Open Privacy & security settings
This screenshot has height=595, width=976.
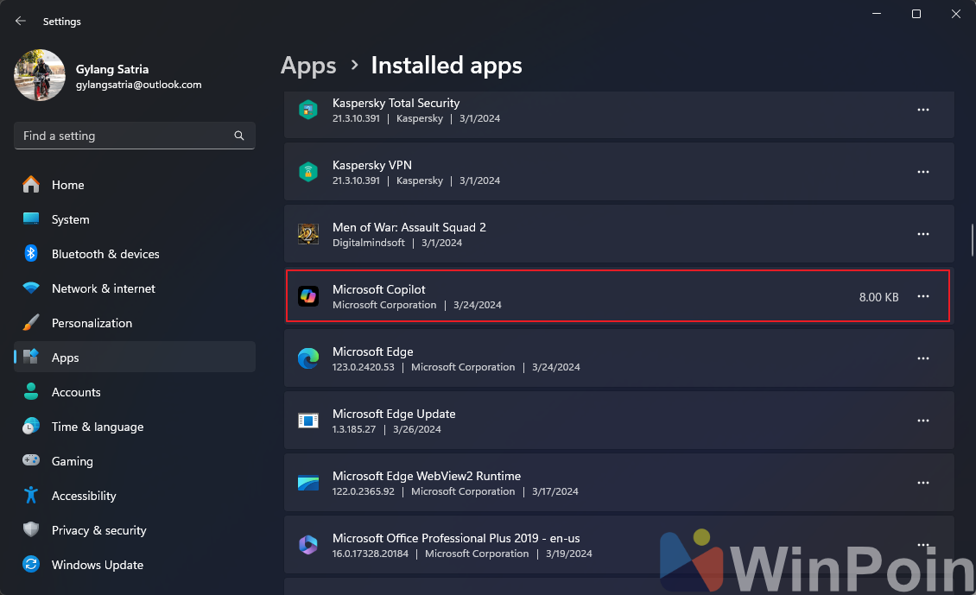coord(98,530)
